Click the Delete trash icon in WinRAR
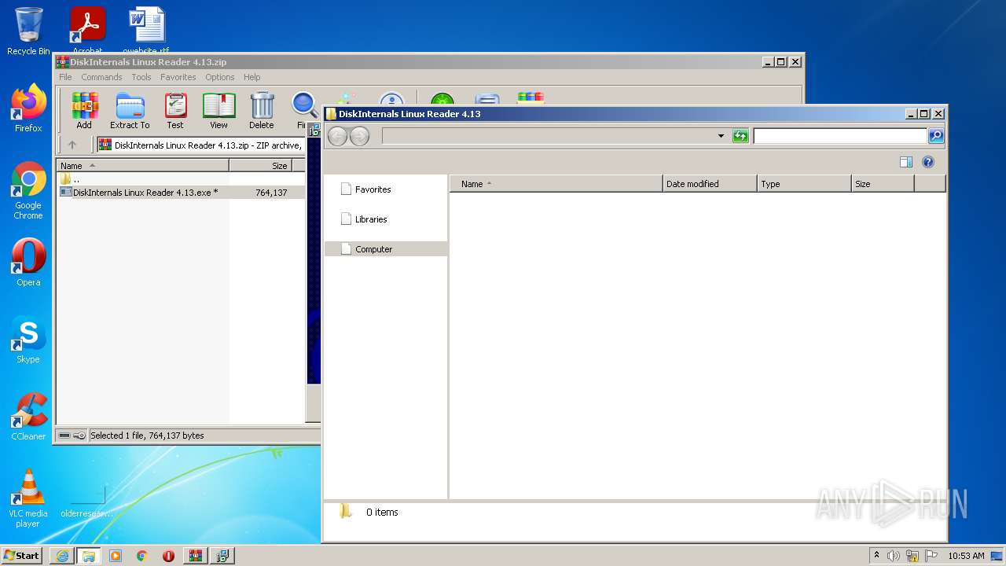The width and height of the screenshot is (1006, 566). tap(262, 111)
